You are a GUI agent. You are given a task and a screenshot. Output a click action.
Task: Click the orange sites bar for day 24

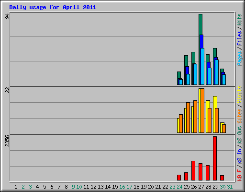coord(181,123)
